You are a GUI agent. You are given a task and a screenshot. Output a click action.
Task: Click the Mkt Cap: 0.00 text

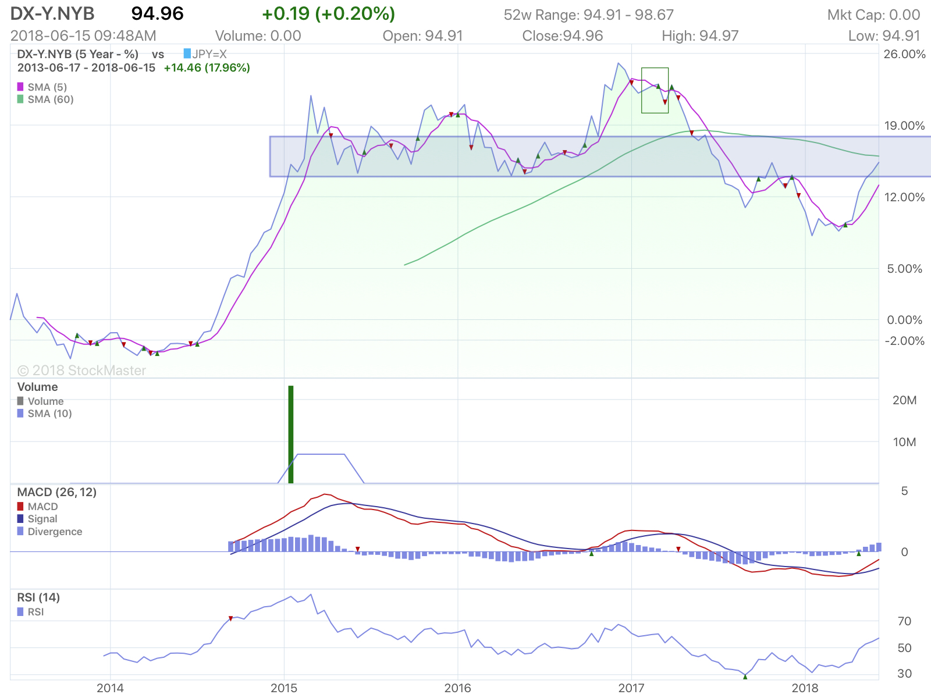pyautogui.click(x=873, y=15)
